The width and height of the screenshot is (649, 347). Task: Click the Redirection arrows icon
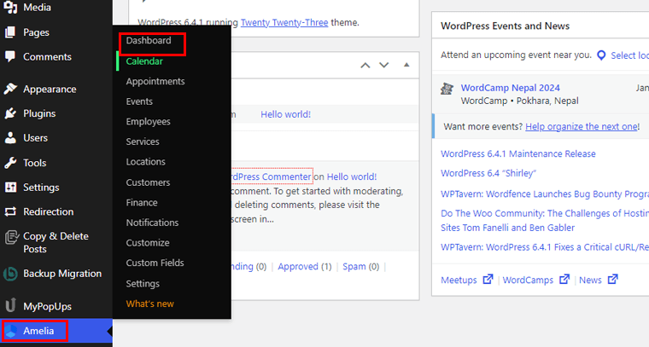[x=10, y=211]
